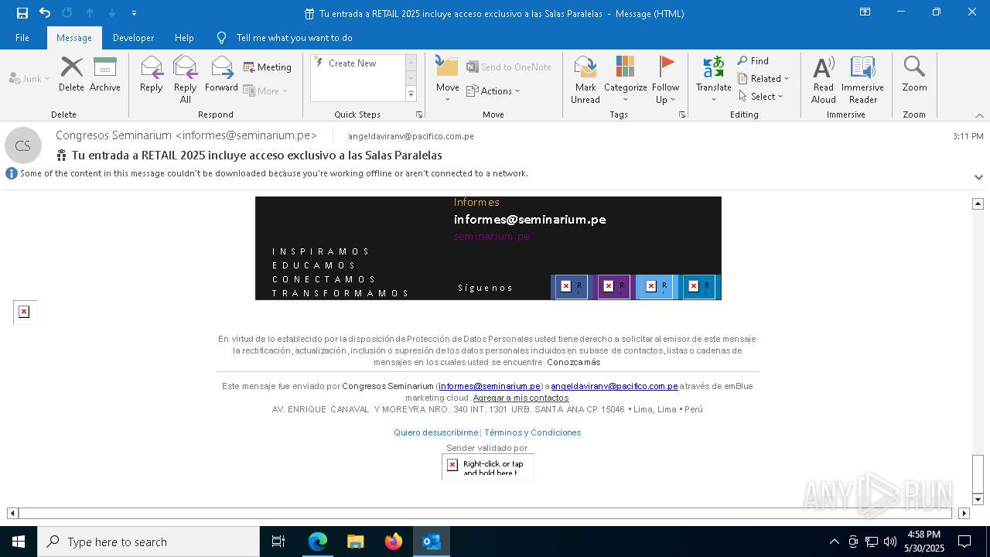
Task: Open the File menu
Action: pos(22,38)
